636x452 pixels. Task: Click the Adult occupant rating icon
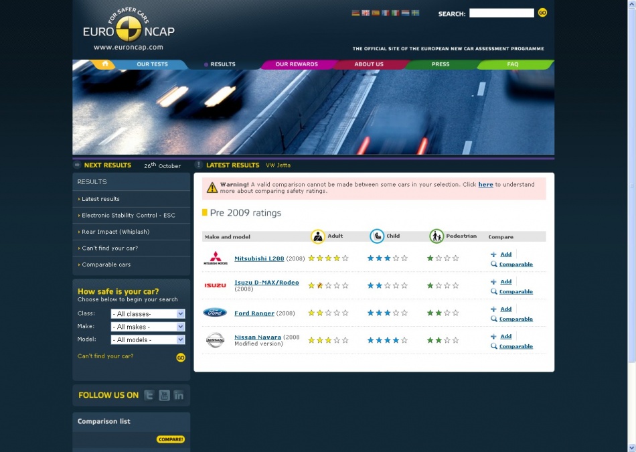[x=317, y=236]
